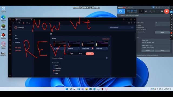The width and height of the screenshot is (173, 97).
Task: Open File Explorer from taskbar
Action: tap(86, 89)
